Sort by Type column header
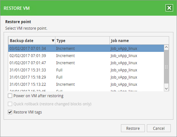Viewport: 177px width, 137px height. point(82,40)
